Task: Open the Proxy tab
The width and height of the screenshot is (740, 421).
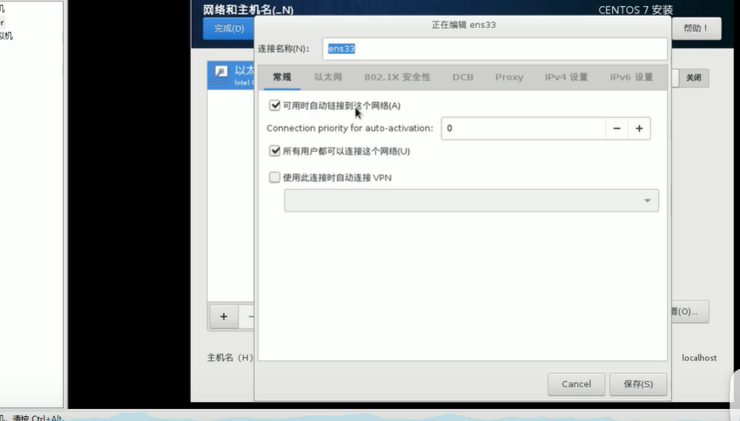Action: pyautogui.click(x=509, y=77)
